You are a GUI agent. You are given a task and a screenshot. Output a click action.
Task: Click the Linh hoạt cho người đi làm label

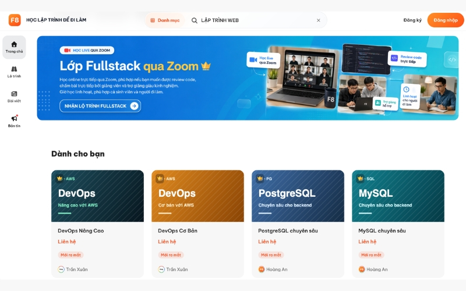(x=410, y=97)
